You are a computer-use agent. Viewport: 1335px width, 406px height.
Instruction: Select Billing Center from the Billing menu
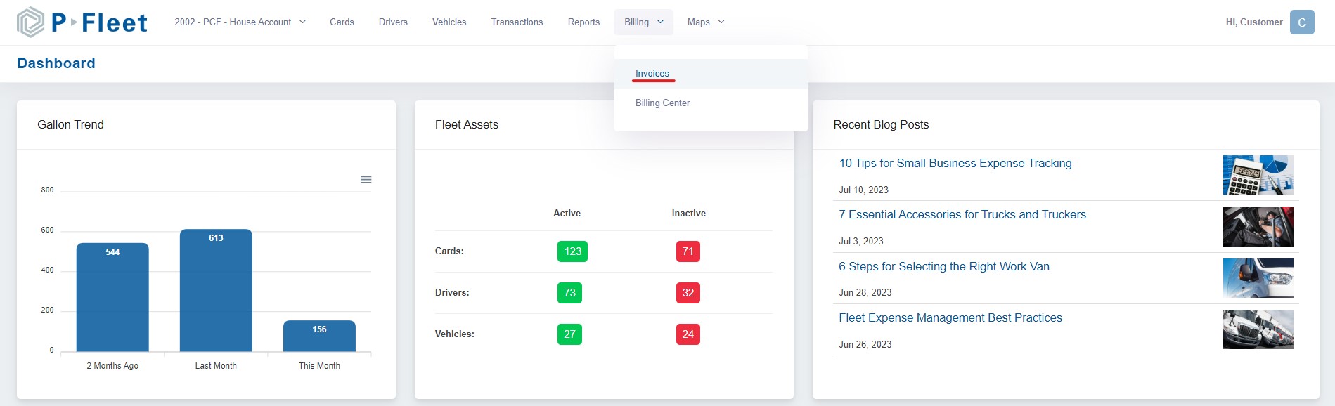pos(662,103)
